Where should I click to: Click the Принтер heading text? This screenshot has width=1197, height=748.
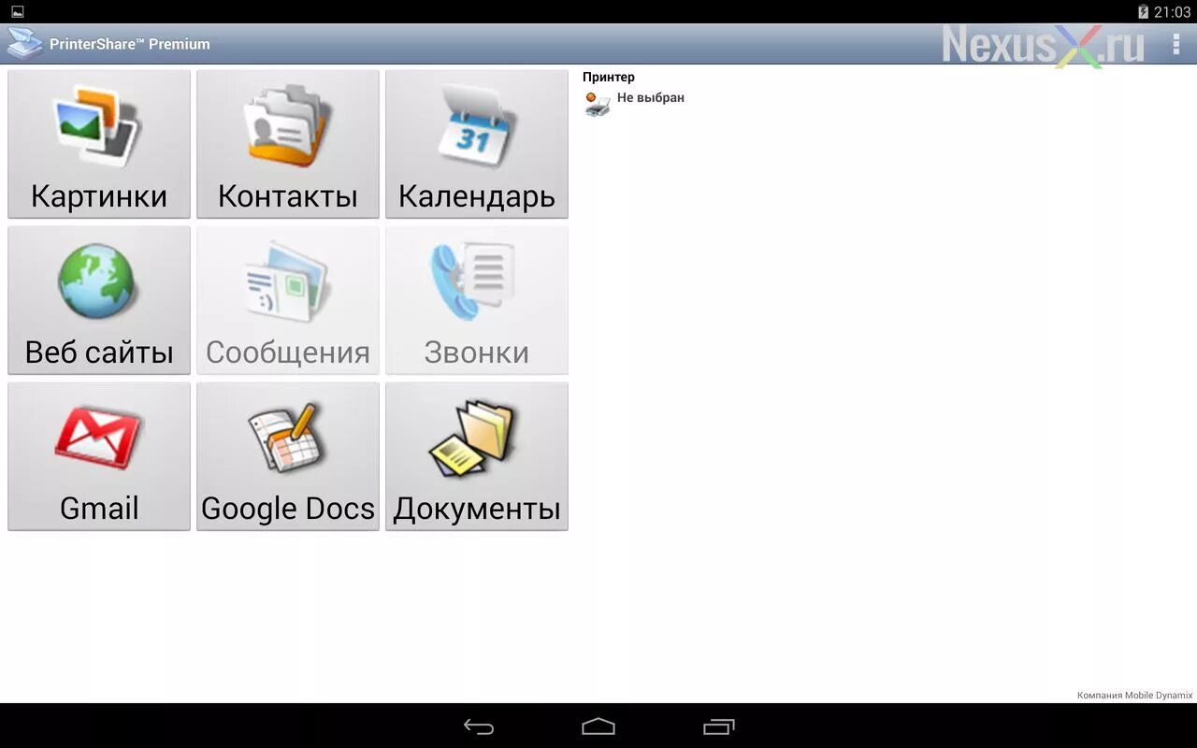point(609,78)
